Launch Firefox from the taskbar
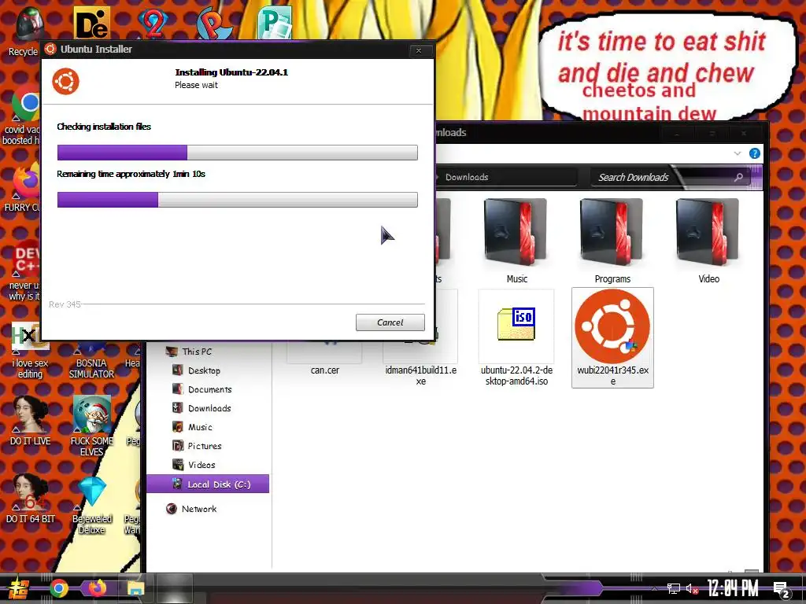Image resolution: width=806 pixels, height=604 pixels. click(x=97, y=588)
